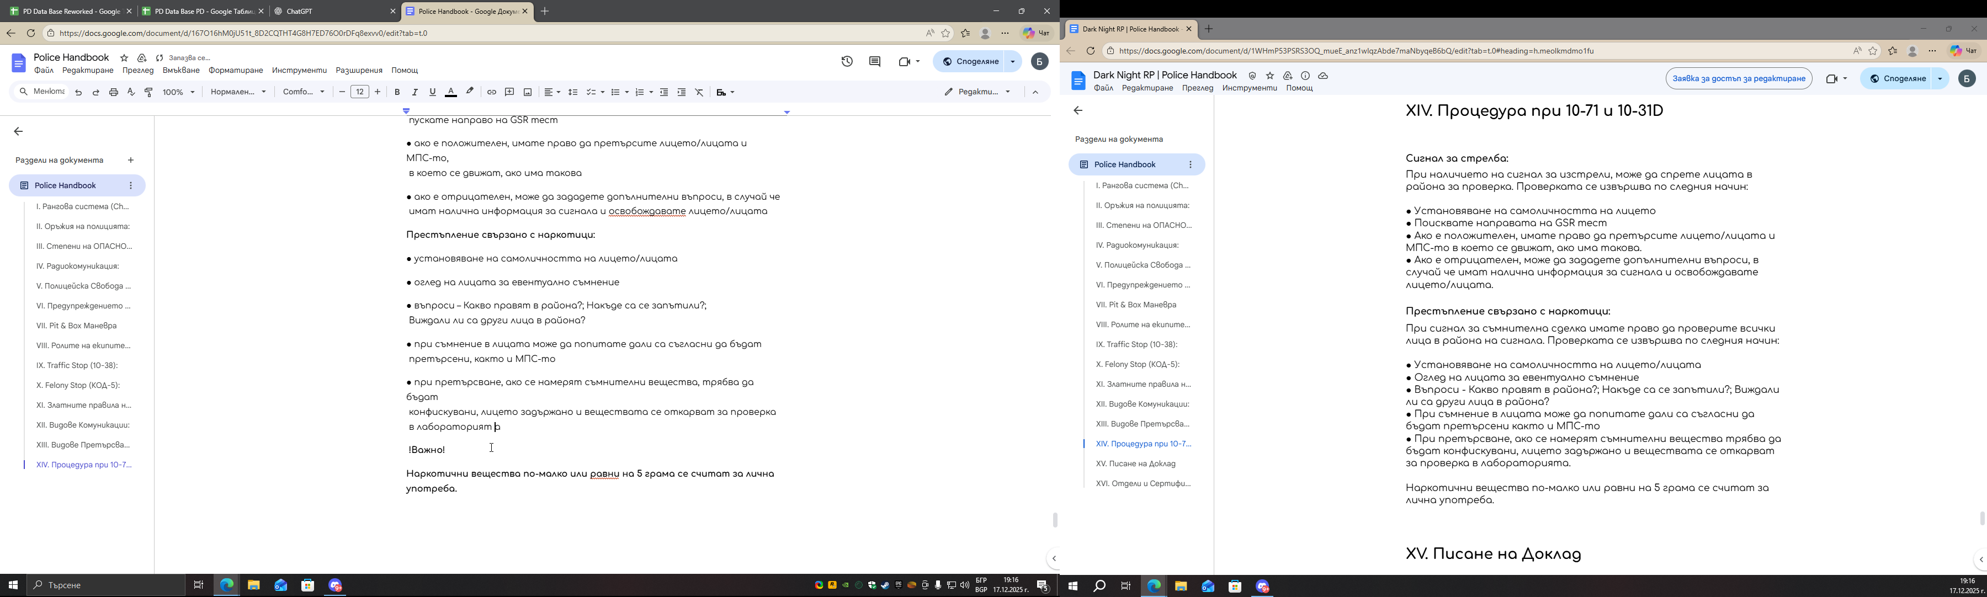1987x597 pixels.
Task: Open the Вмъкване menu
Action: click(x=181, y=71)
